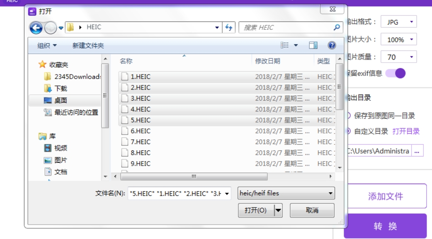Click the 文件名 filename input field
432x239 pixels.
coord(175,193)
